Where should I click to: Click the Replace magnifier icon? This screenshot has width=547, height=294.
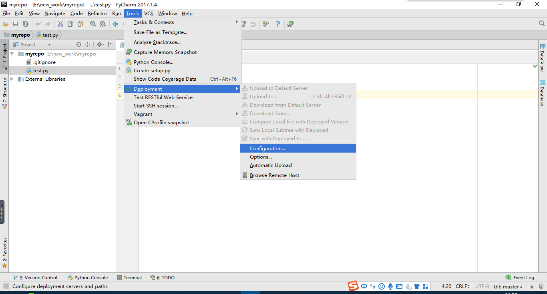[103, 24]
